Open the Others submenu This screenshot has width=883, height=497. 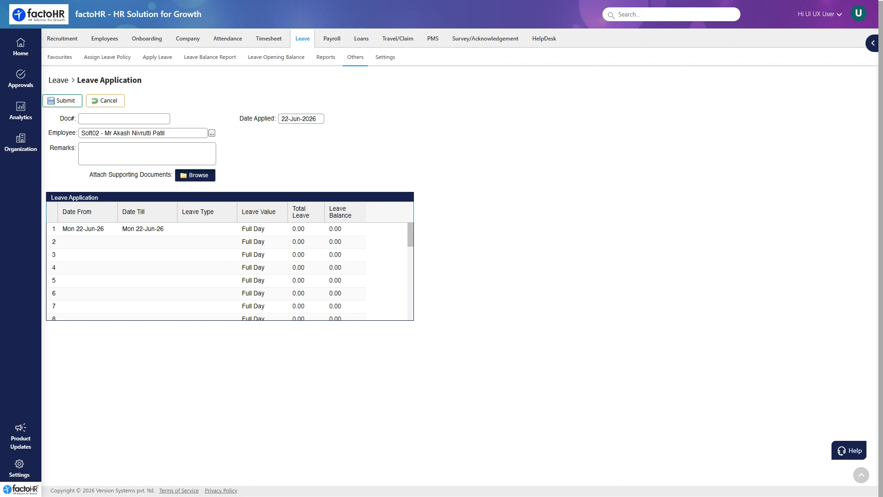[x=355, y=57]
